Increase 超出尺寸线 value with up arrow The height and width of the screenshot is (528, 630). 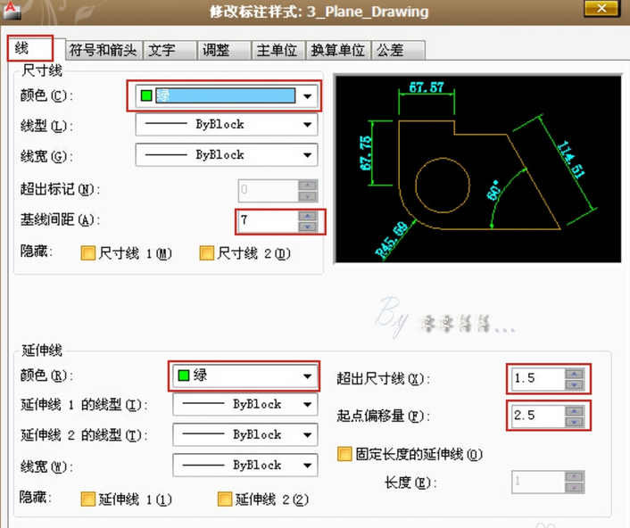pyautogui.click(x=575, y=374)
